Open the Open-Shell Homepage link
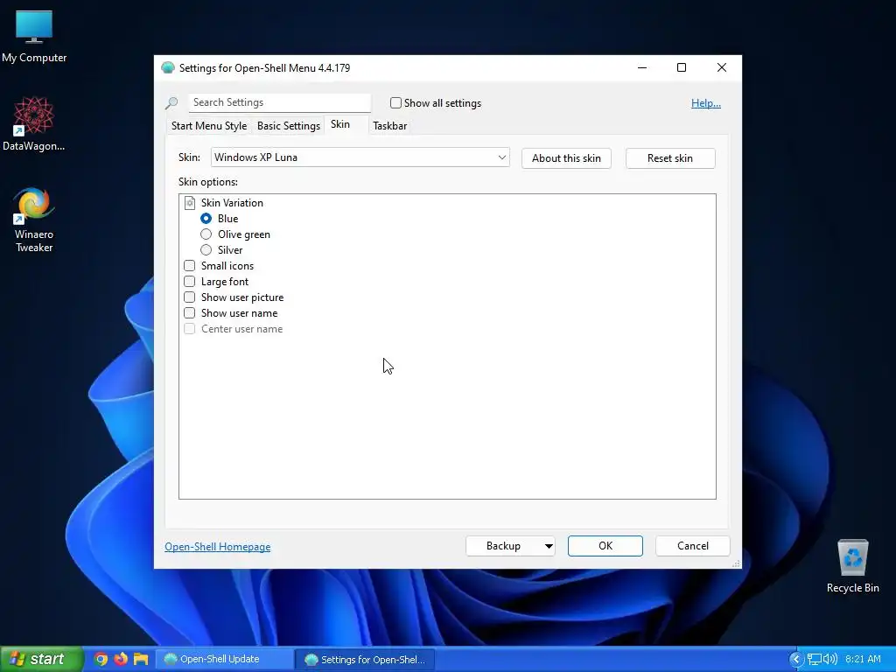The height and width of the screenshot is (672, 896). pos(218,547)
